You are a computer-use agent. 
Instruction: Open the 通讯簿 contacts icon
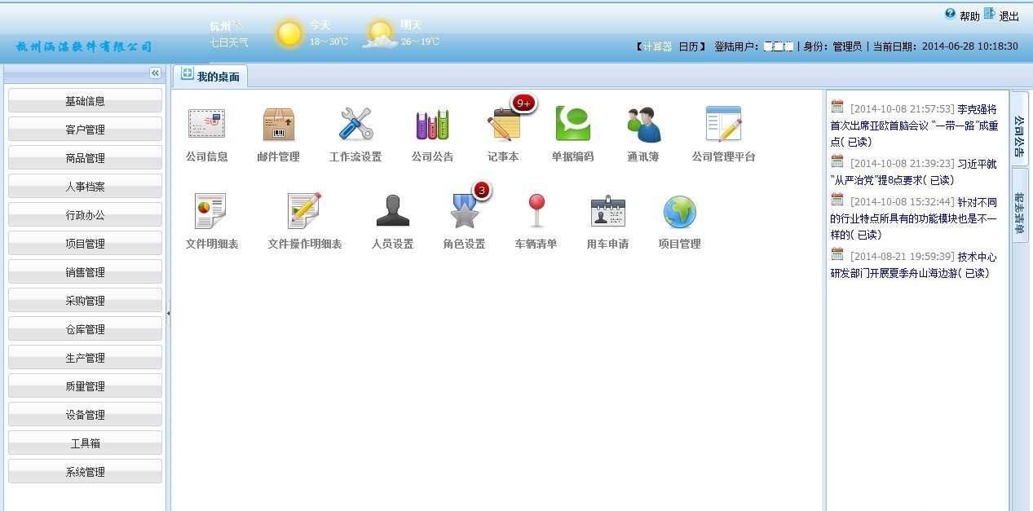(642, 125)
